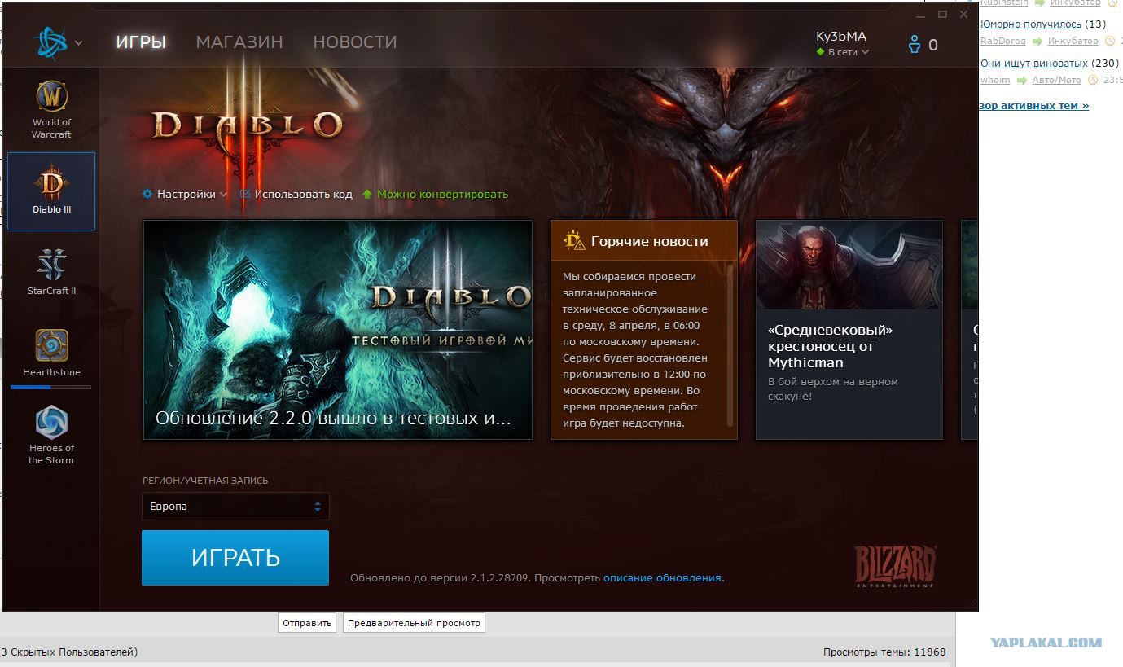Click the green arrow next to RabDorog
Screen dimensions: 1123x667
point(1037,41)
